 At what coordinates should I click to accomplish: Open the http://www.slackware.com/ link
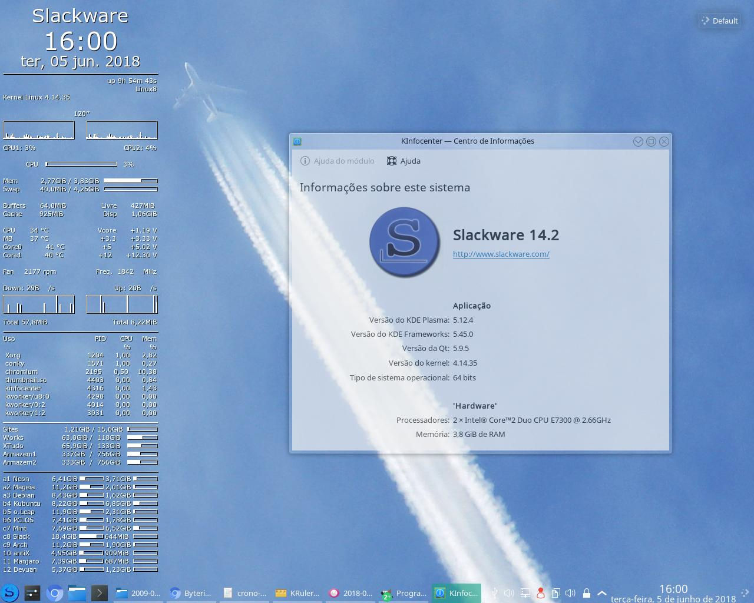point(501,254)
